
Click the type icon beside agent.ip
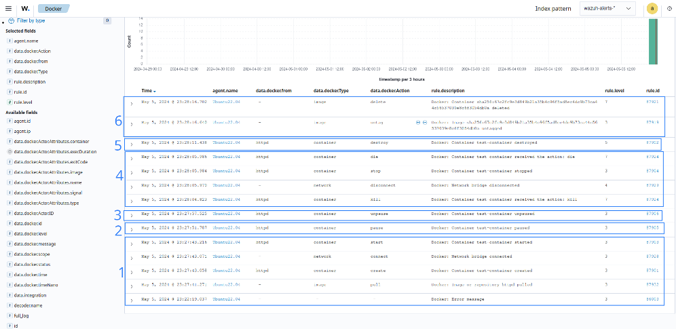10,132
